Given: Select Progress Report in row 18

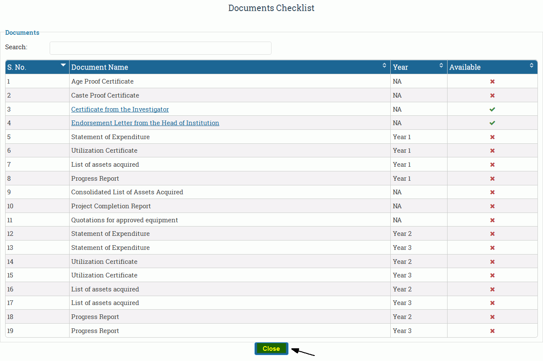Looking at the screenshot, I should [x=95, y=317].
